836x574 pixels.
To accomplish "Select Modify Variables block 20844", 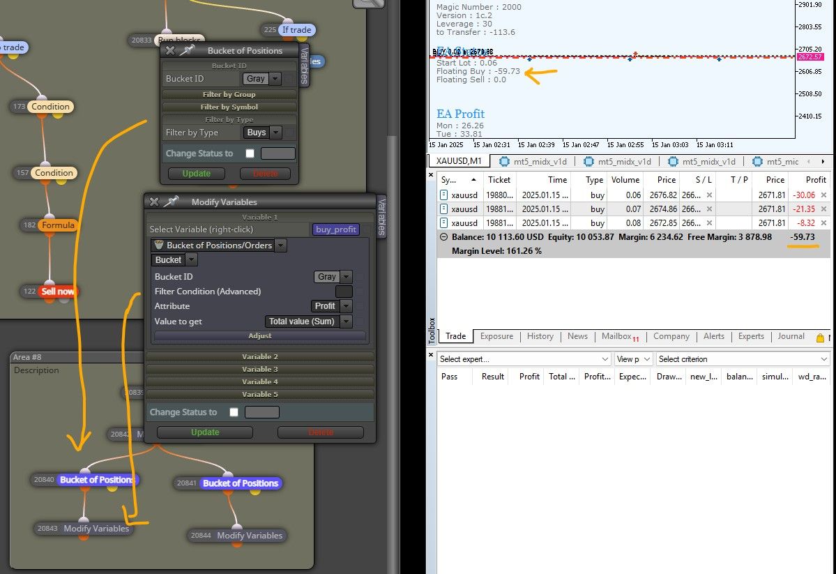I will [250, 536].
